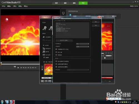Click the preview scrubber track under the video
The width and height of the screenshot is (139, 104).
pos(20,64)
